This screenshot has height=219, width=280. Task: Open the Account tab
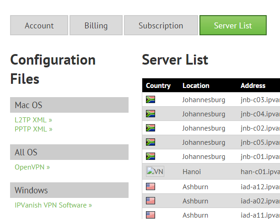(39, 25)
